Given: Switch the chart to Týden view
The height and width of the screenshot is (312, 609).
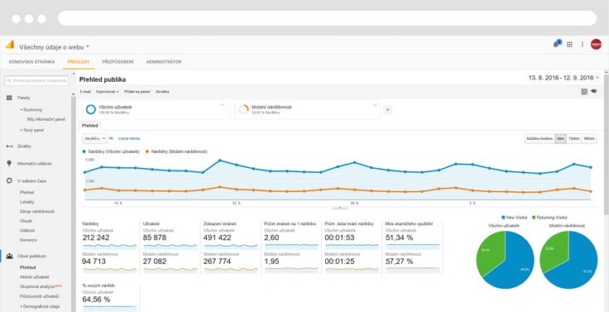Looking at the screenshot, I should 574,138.
